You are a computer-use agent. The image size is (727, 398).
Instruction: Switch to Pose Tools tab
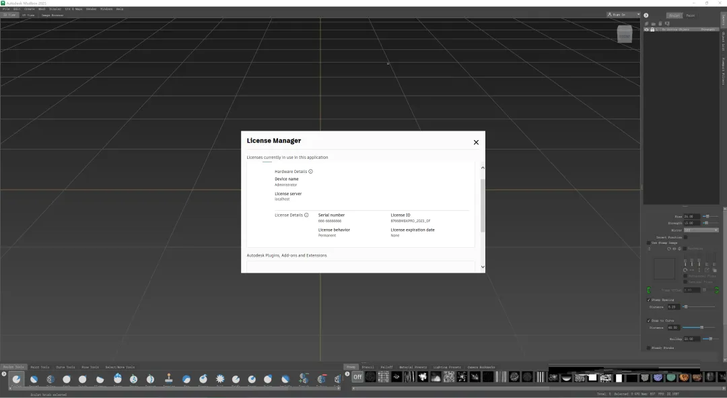point(90,367)
